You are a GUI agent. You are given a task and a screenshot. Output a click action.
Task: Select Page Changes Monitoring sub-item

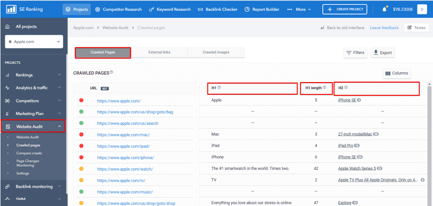(x=28, y=163)
